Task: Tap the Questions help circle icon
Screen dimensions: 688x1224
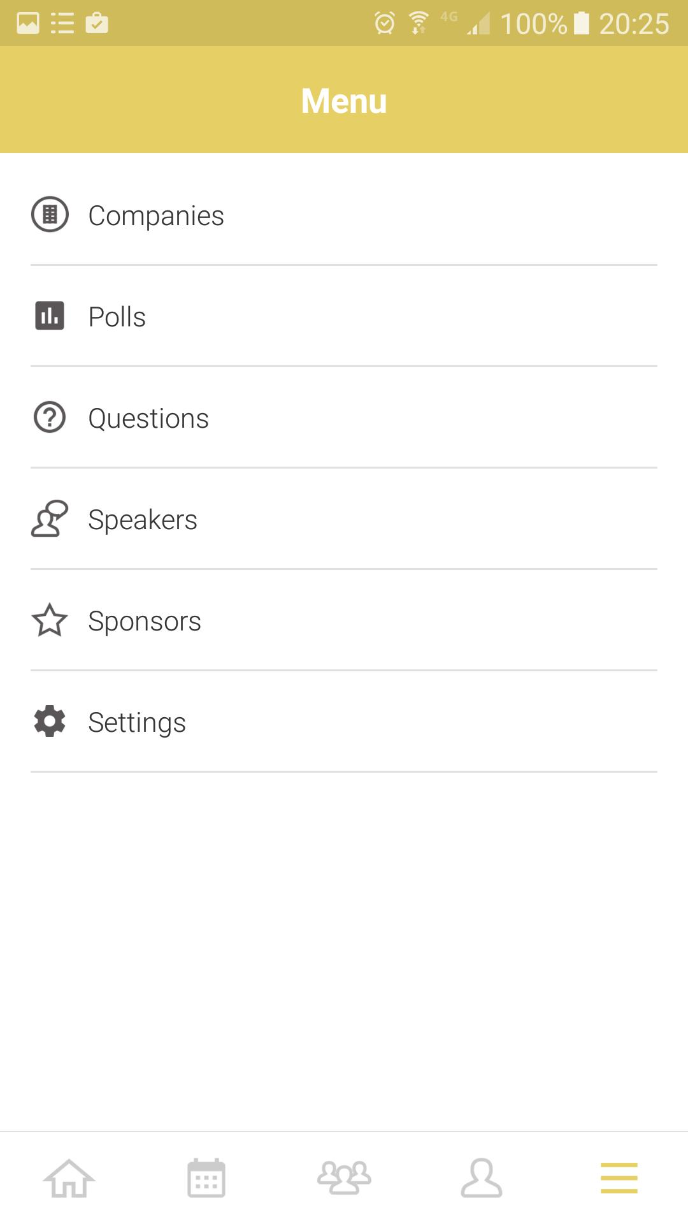Action: click(x=50, y=418)
